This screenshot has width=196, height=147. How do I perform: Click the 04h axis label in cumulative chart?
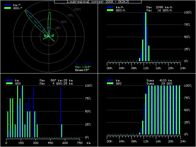[122, 141]
